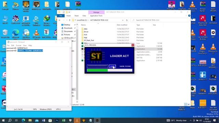Click the ST chip logo in Loader ACT

96,56
